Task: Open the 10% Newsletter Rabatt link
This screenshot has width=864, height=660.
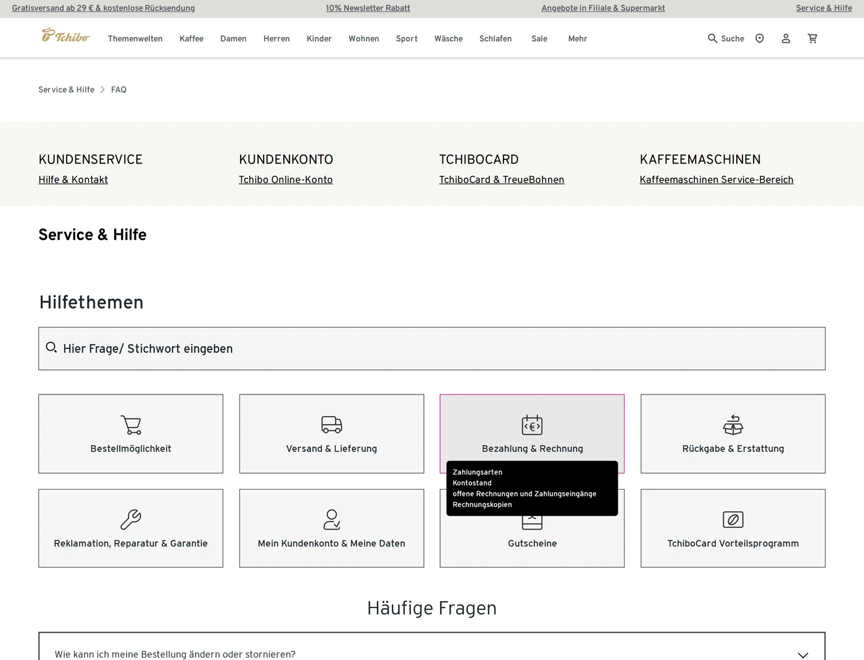Action: [x=368, y=8]
